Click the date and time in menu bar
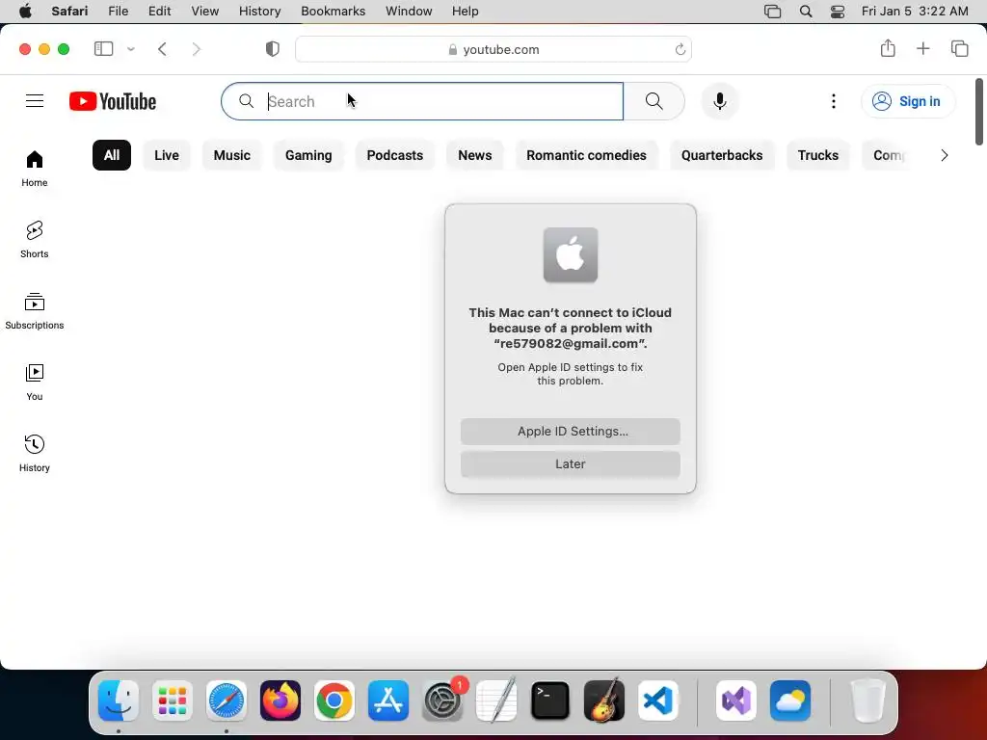The height and width of the screenshot is (740, 987). click(915, 12)
